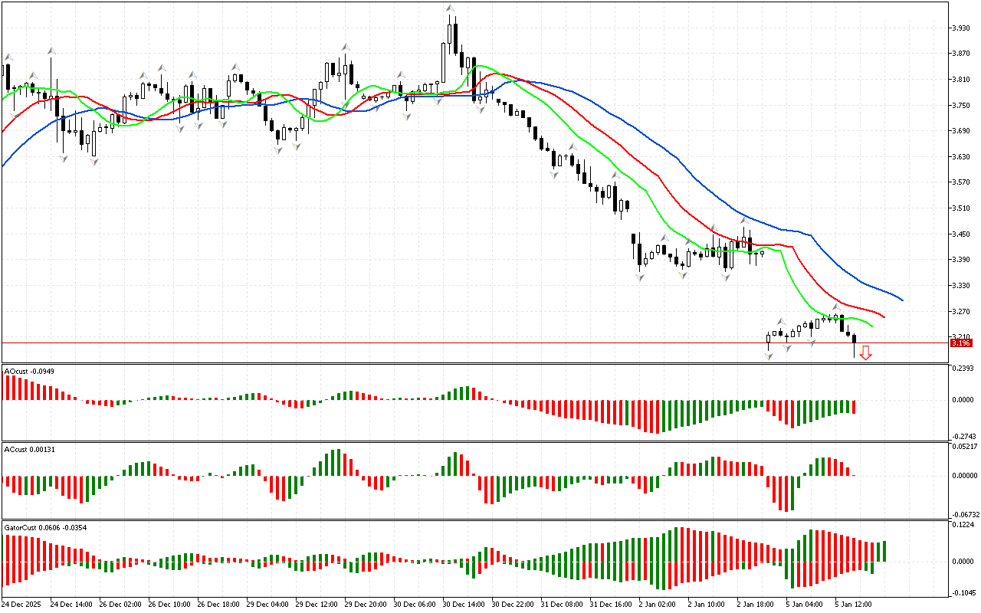
Task: Click the 3.930 price scale label
Action: [x=960, y=28]
